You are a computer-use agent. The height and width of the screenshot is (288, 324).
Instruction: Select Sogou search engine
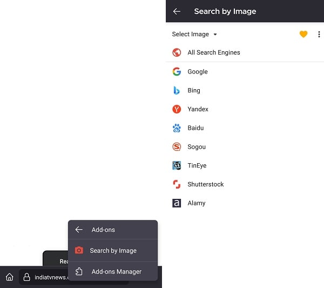click(x=245, y=147)
